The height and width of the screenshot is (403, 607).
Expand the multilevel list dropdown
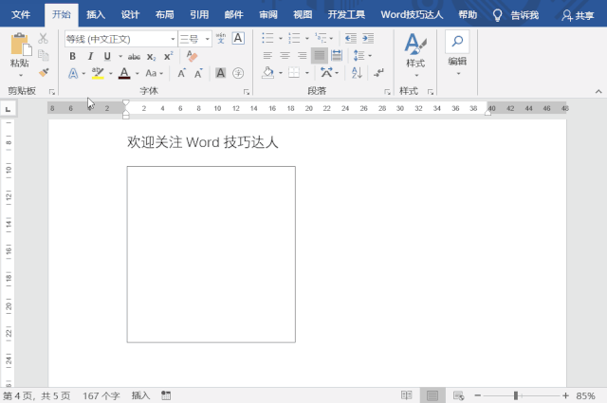coord(331,38)
